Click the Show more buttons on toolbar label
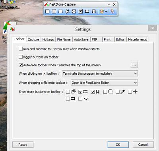Image resolution: width=159 pixels, height=151 pixels. [x=41, y=92]
